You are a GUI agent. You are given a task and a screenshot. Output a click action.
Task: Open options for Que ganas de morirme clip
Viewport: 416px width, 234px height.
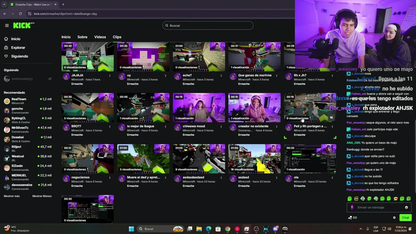[277, 76]
